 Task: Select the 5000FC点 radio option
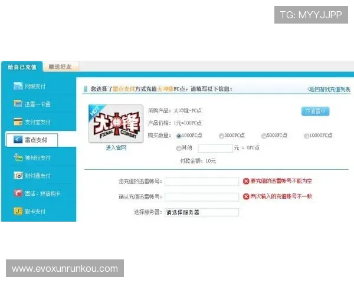click(x=264, y=136)
